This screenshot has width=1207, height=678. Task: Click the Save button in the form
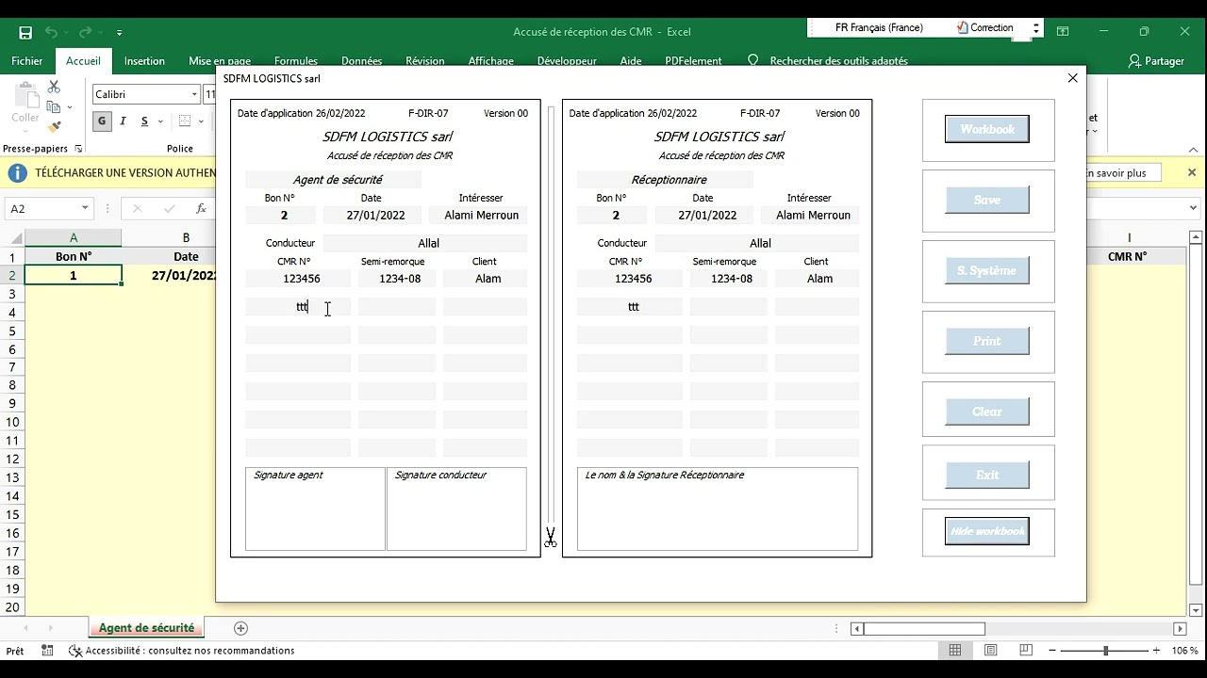coord(987,200)
